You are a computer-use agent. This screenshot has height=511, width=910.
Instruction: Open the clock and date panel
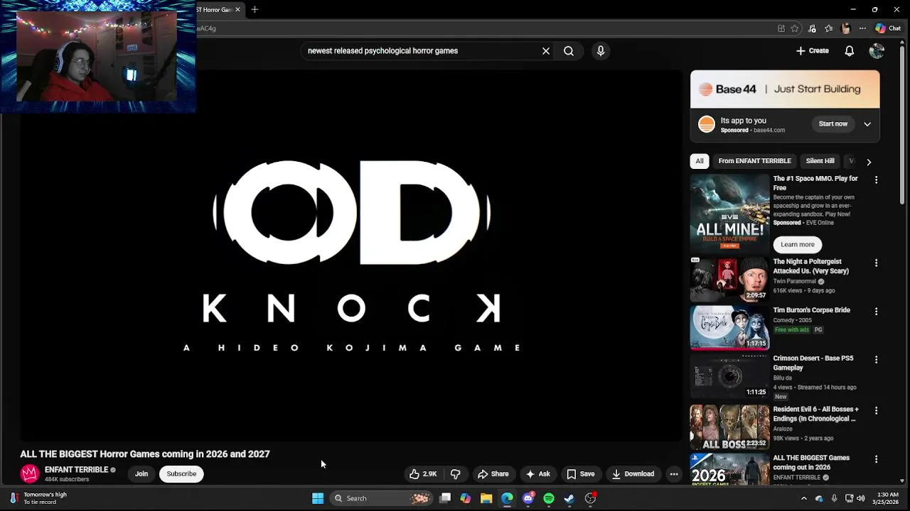click(x=887, y=498)
